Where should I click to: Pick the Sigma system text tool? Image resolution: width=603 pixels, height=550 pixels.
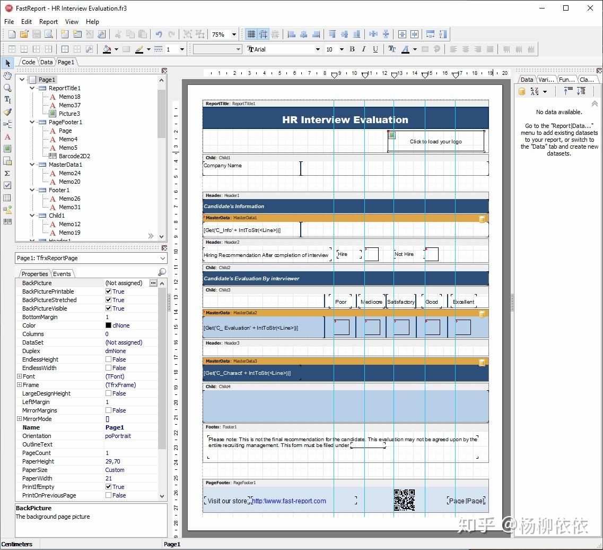click(x=7, y=173)
